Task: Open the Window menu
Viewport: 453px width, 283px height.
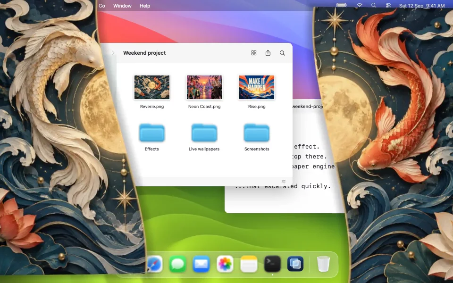Action: [122, 6]
